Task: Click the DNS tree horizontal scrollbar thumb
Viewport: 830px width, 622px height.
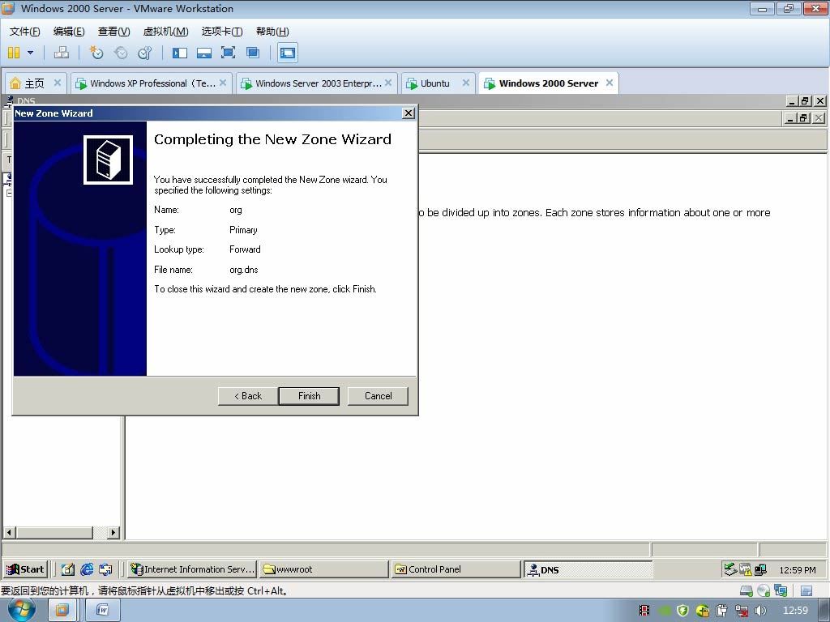Action: (x=54, y=532)
